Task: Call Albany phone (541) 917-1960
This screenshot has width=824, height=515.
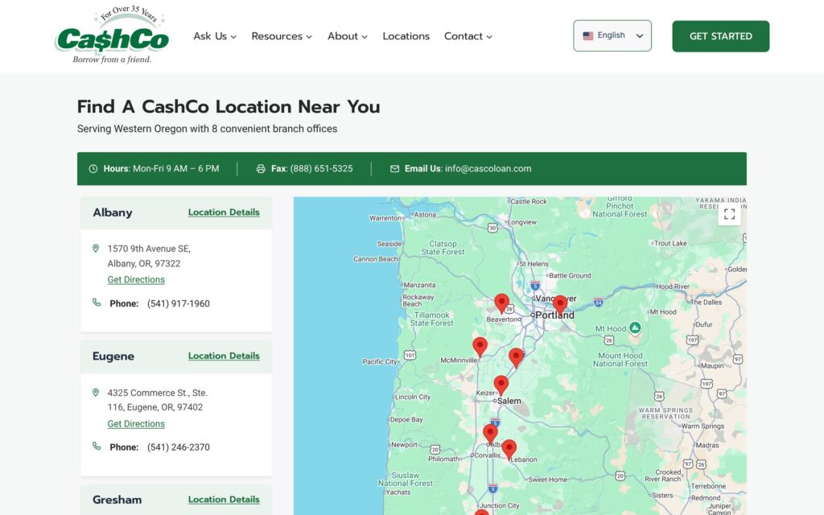Action: pyautogui.click(x=178, y=303)
